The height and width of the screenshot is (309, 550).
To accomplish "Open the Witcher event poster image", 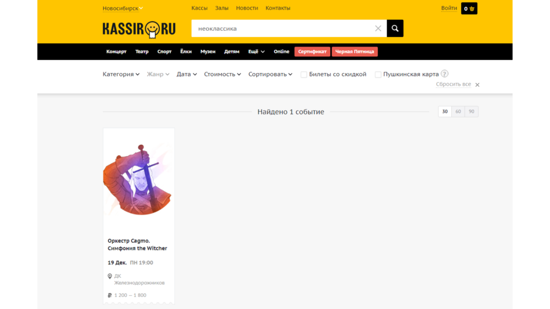I will tap(139, 180).
